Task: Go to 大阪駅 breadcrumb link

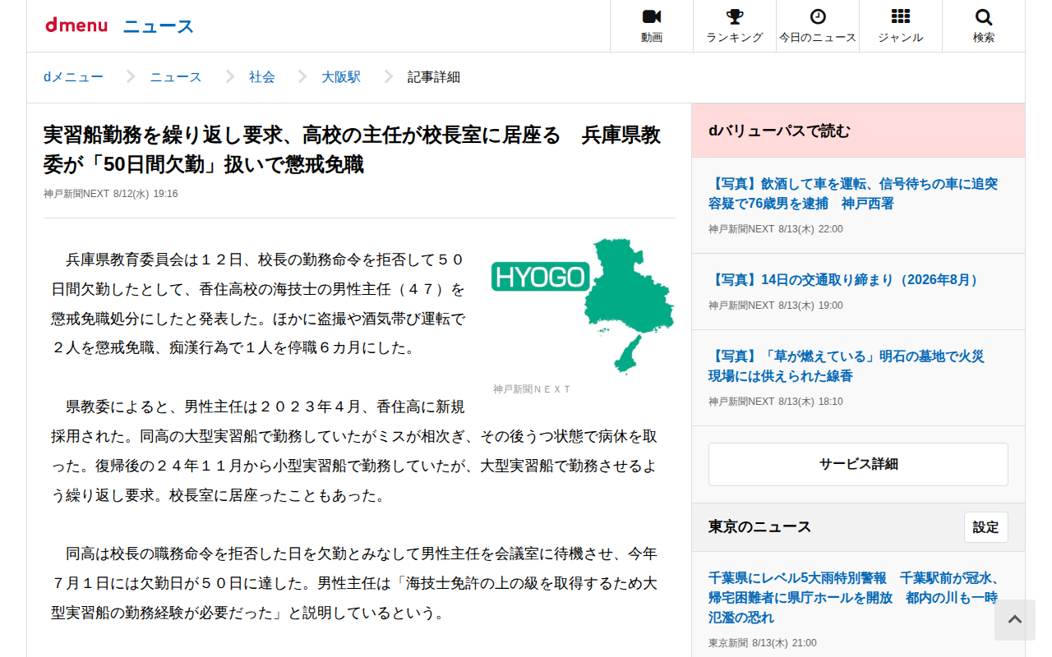Action: (x=341, y=77)
